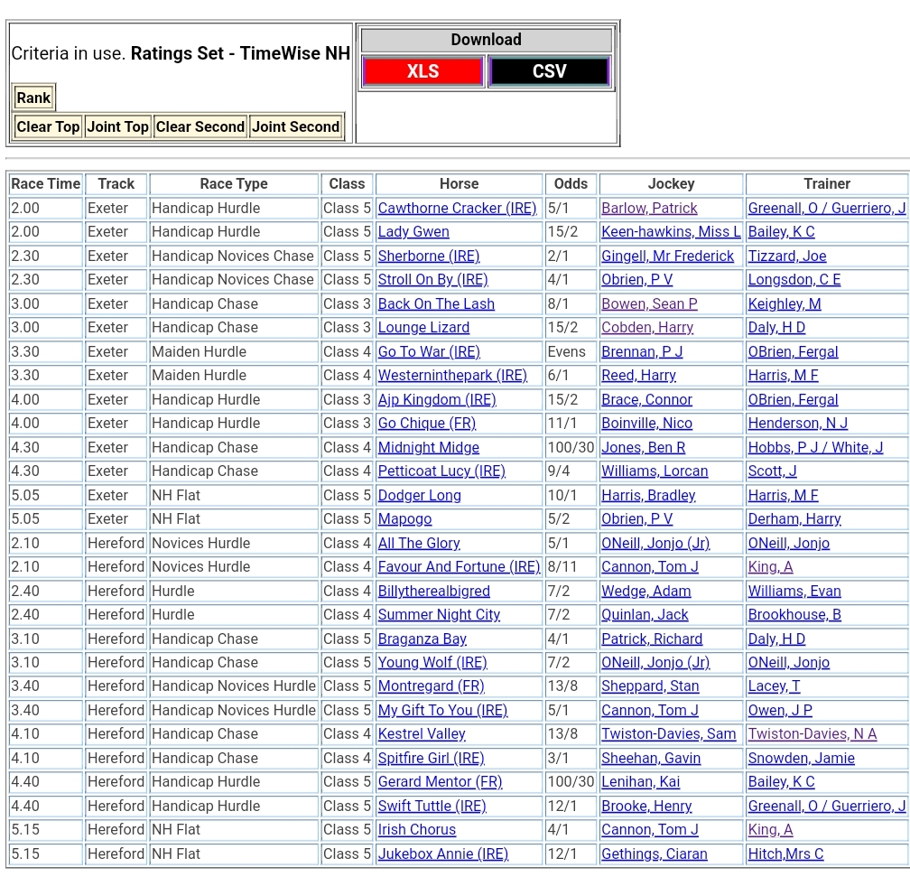This screenshot has width=910, height=886.
Task: Choose the Clear Second filter
Action: point(200,126)
